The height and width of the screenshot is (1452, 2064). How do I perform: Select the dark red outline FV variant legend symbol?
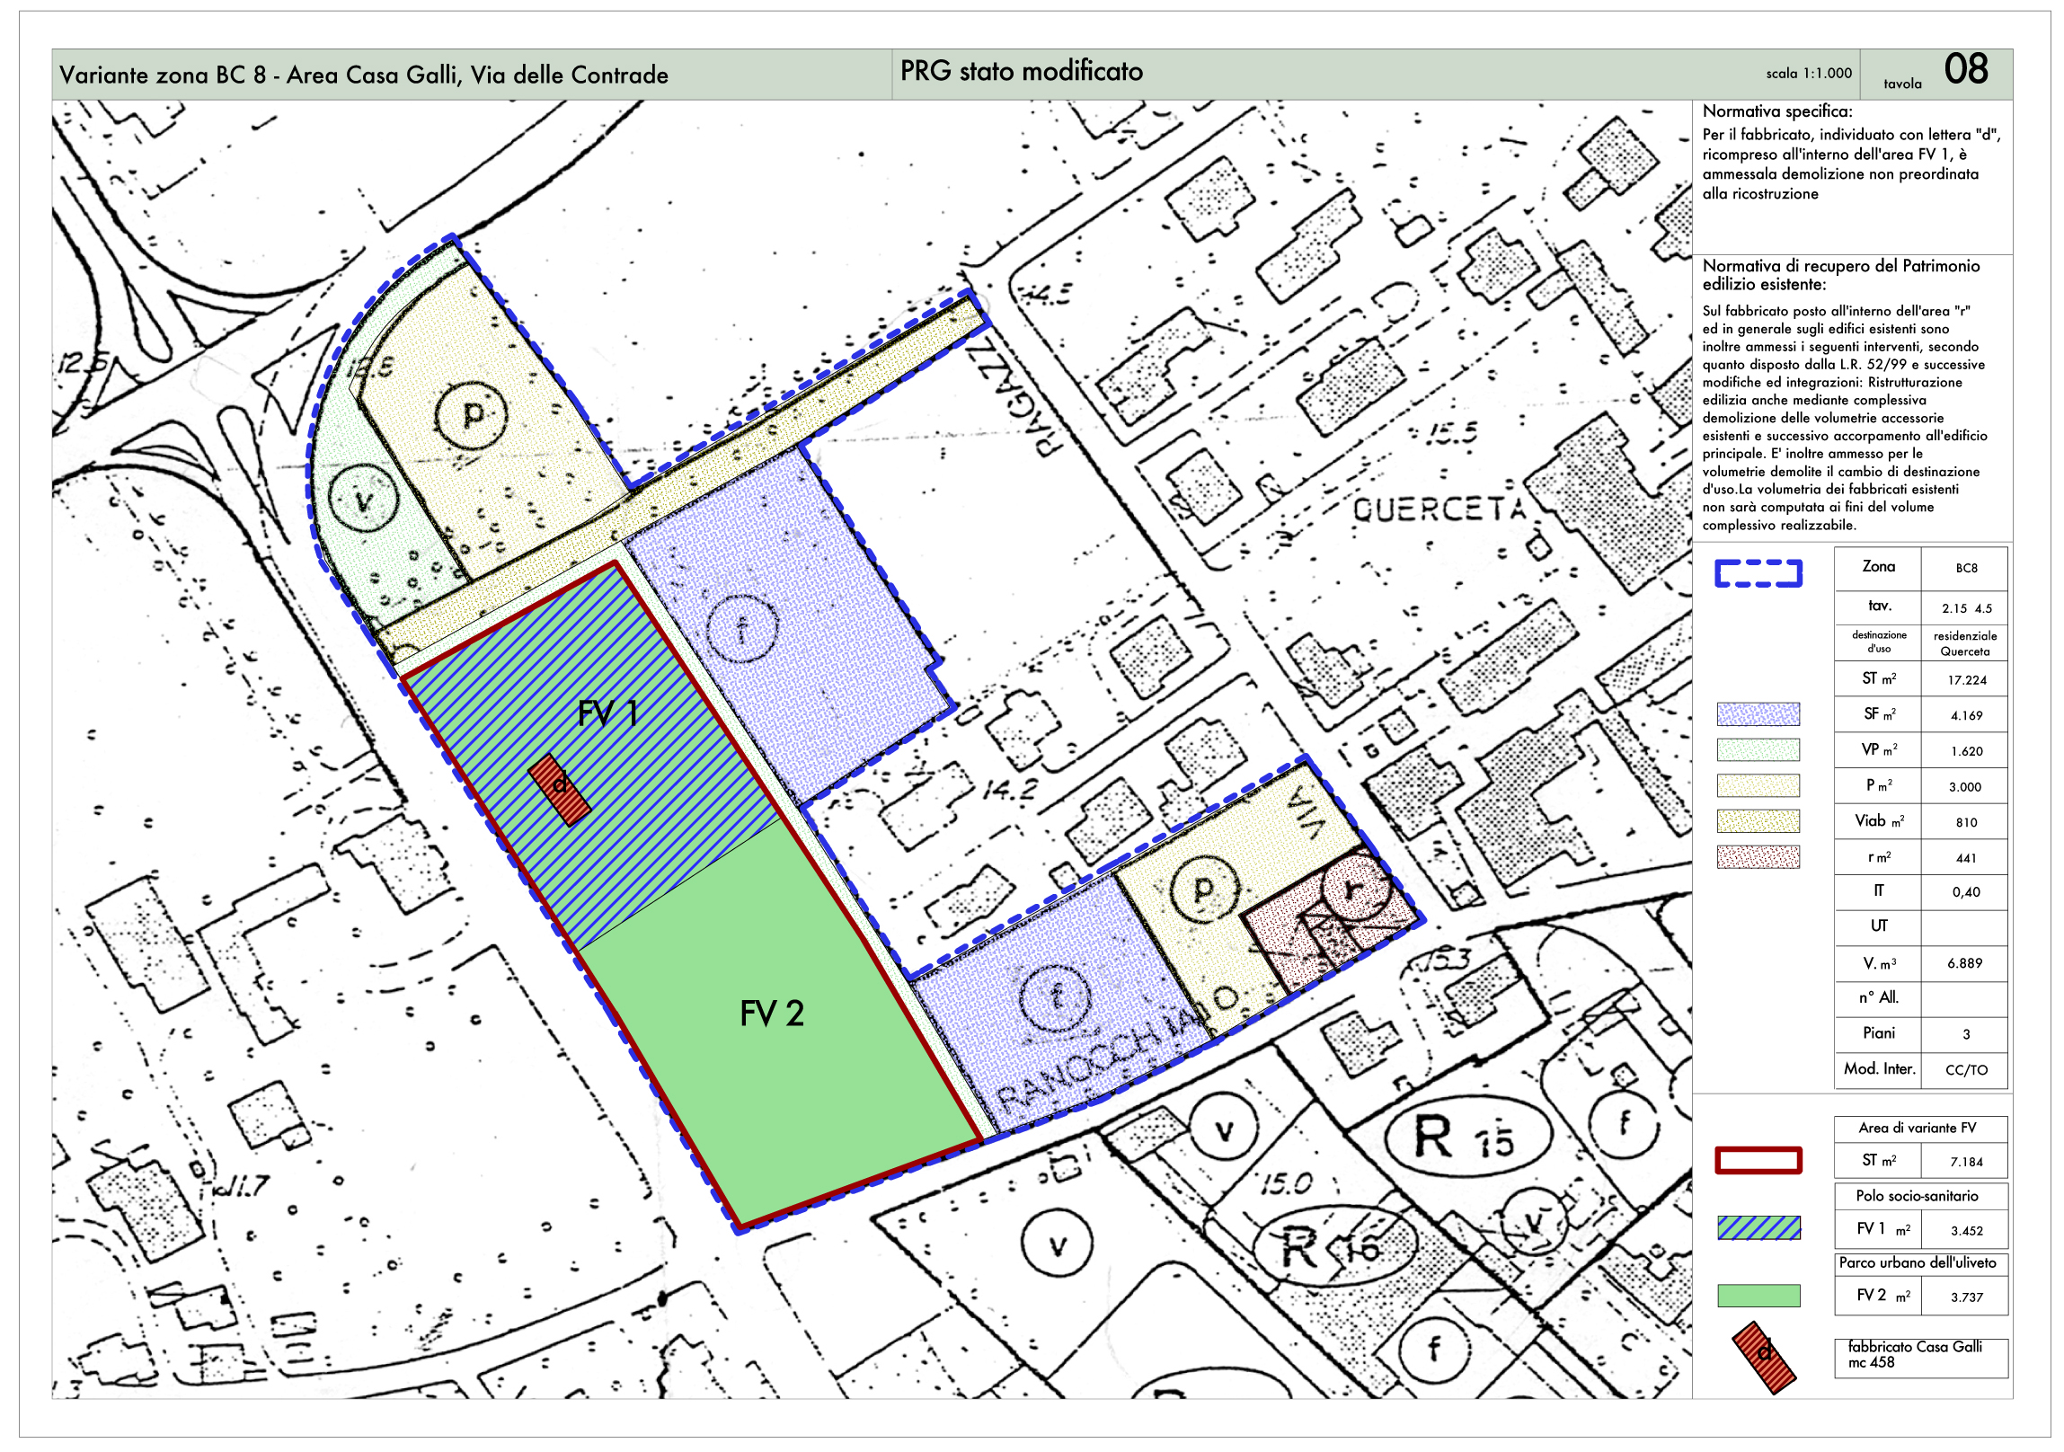point(1758,1161)
